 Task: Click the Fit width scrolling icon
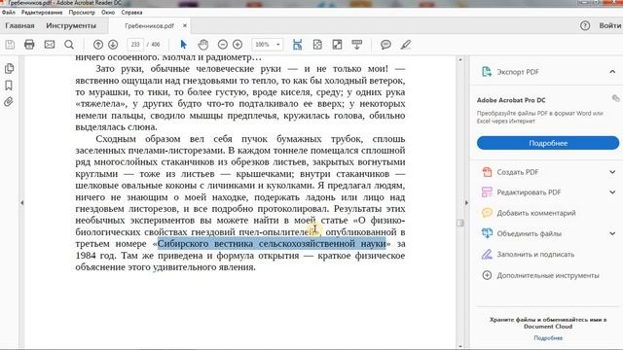coord(297,45)
